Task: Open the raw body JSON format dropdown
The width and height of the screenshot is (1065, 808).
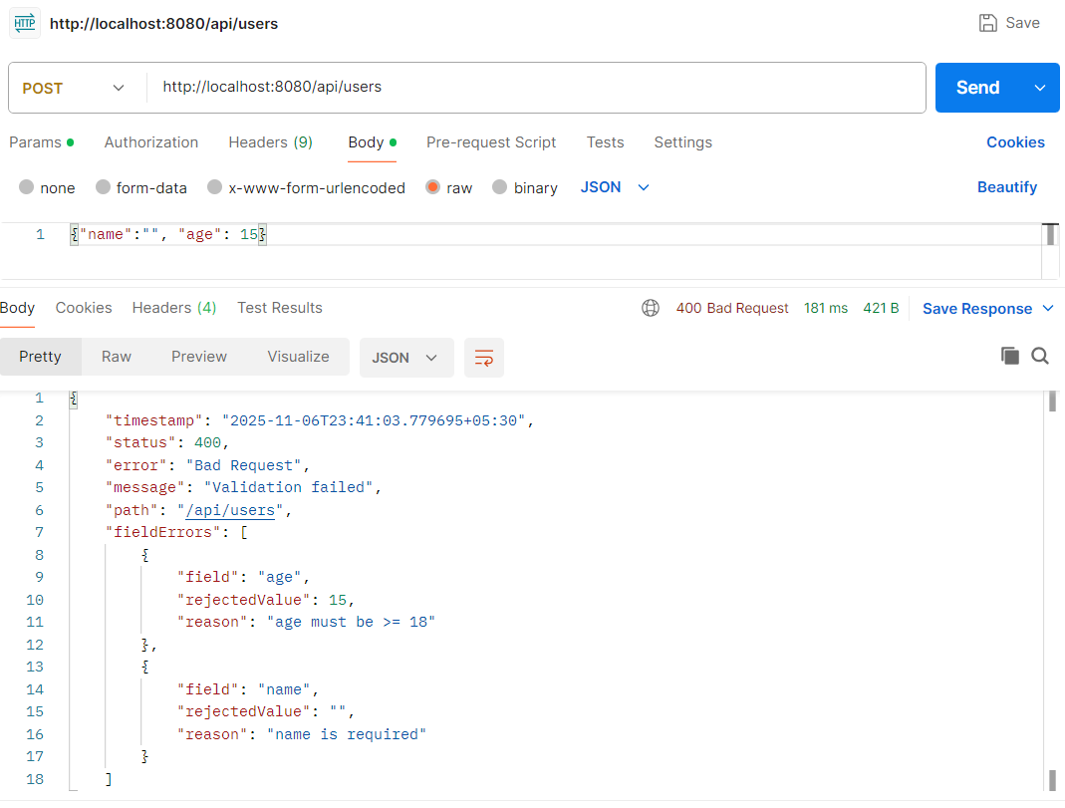Action: [615, 187]
